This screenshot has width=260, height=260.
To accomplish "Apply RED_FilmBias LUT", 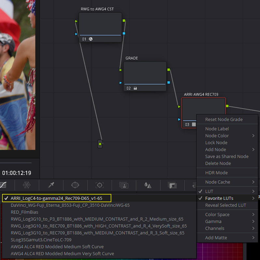I will [x=99, y=212].
